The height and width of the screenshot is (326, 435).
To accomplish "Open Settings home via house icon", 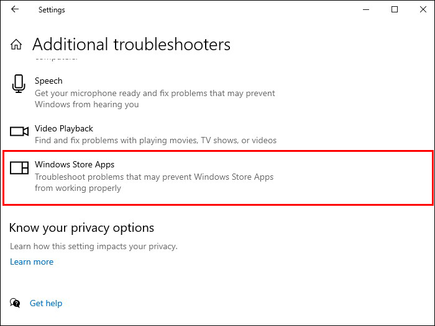I will 16,45.
